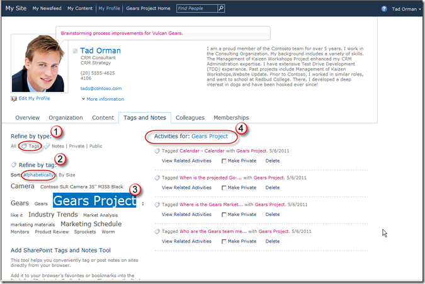Click tag icon of Calendar - Calendar activity

[157, 151]
